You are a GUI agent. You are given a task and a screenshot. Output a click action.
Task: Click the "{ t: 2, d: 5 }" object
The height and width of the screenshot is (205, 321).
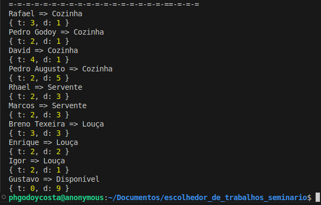pyautogui.click(x=39, y=78)
